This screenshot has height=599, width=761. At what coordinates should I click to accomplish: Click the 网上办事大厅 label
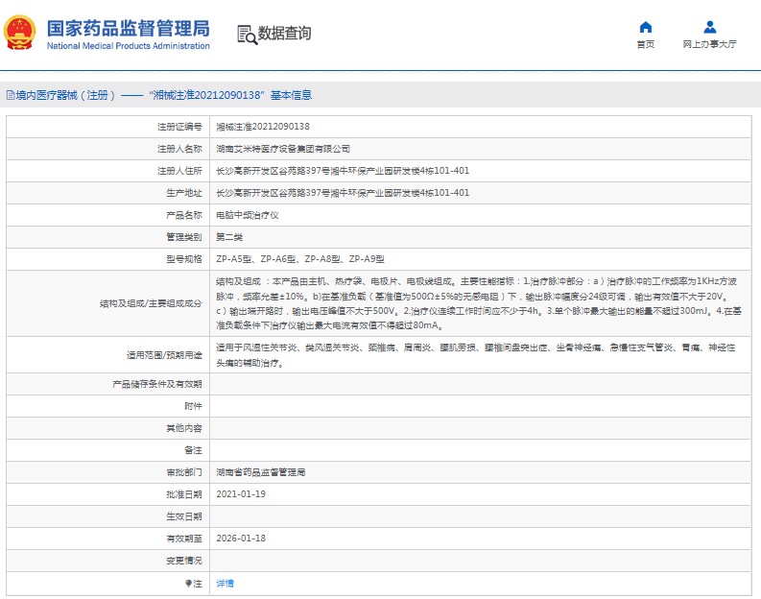point(709,44)
